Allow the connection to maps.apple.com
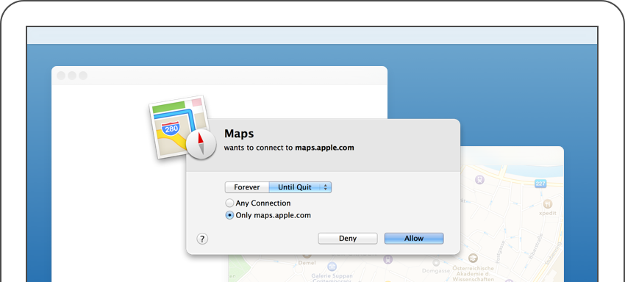The width and height of the screenshot is (625, 282). tap(414, 239)
